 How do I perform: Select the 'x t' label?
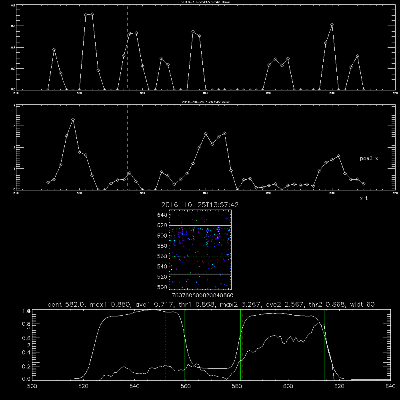click(x=364, y=198)
